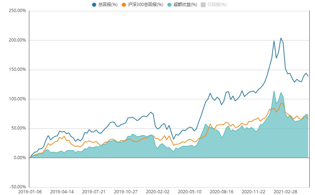315x195 pixels.
Task: Click the orange line's peak near 2021-02-28
Action: (281, 103)
